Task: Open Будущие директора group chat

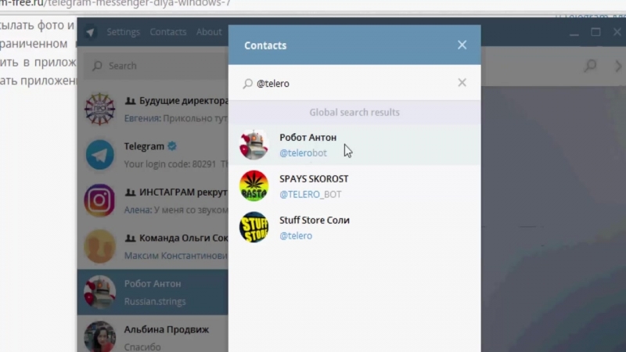Action: pos(153,109)
